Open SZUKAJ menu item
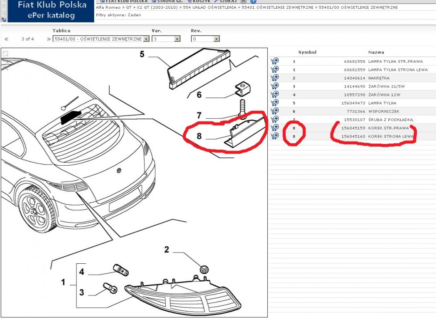This screenshot has height=319, width=436. [225, 1]
